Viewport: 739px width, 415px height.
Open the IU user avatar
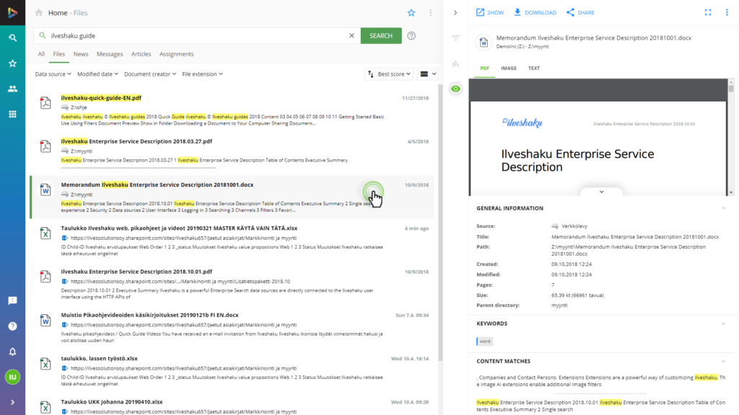13,377
